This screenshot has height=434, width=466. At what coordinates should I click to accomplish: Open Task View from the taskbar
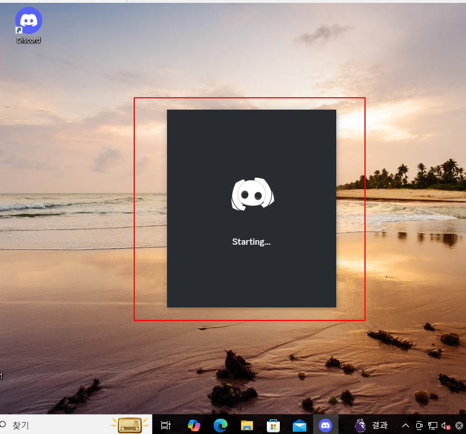point(165,426)
